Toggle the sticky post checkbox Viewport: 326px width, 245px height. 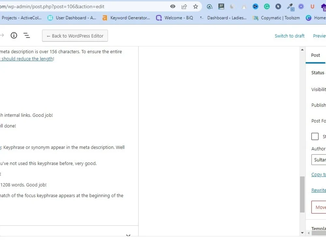[315, 137]
